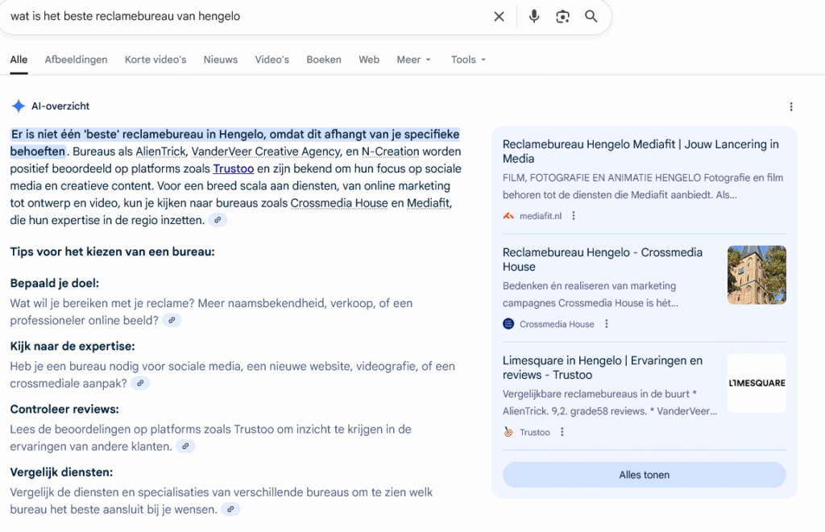Click the Crossmedia House church thumbnail
The width and height of the screenshot is (825, 532).
(757, 275)
